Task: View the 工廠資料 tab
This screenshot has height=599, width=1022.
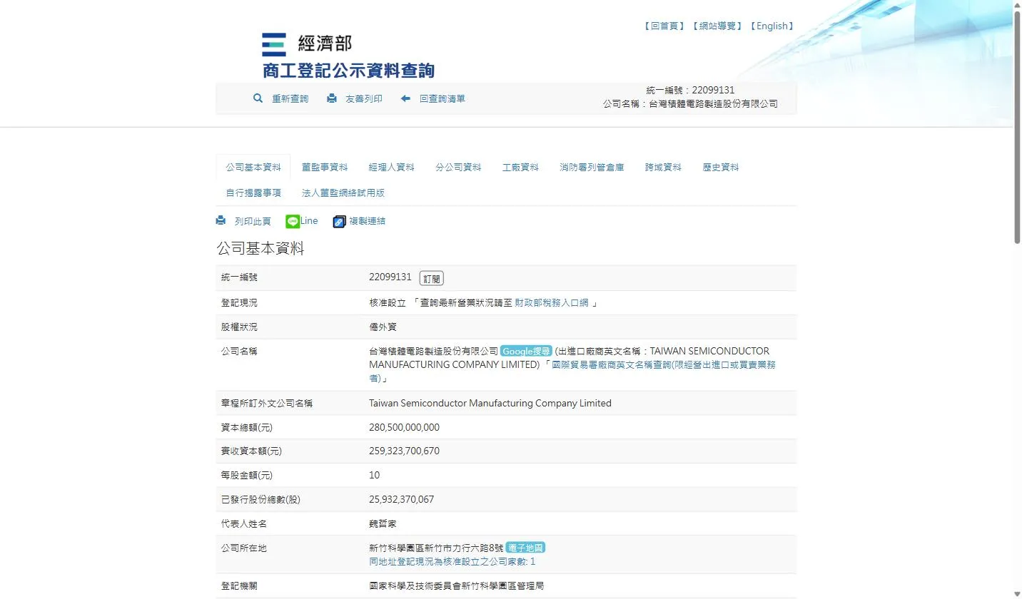Action: (520, 168)
